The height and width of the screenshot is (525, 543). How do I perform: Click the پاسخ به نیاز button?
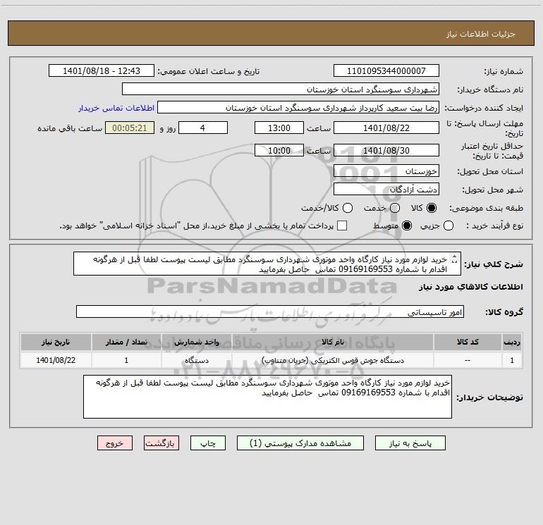pyautogui.click(x=410, y=443)
